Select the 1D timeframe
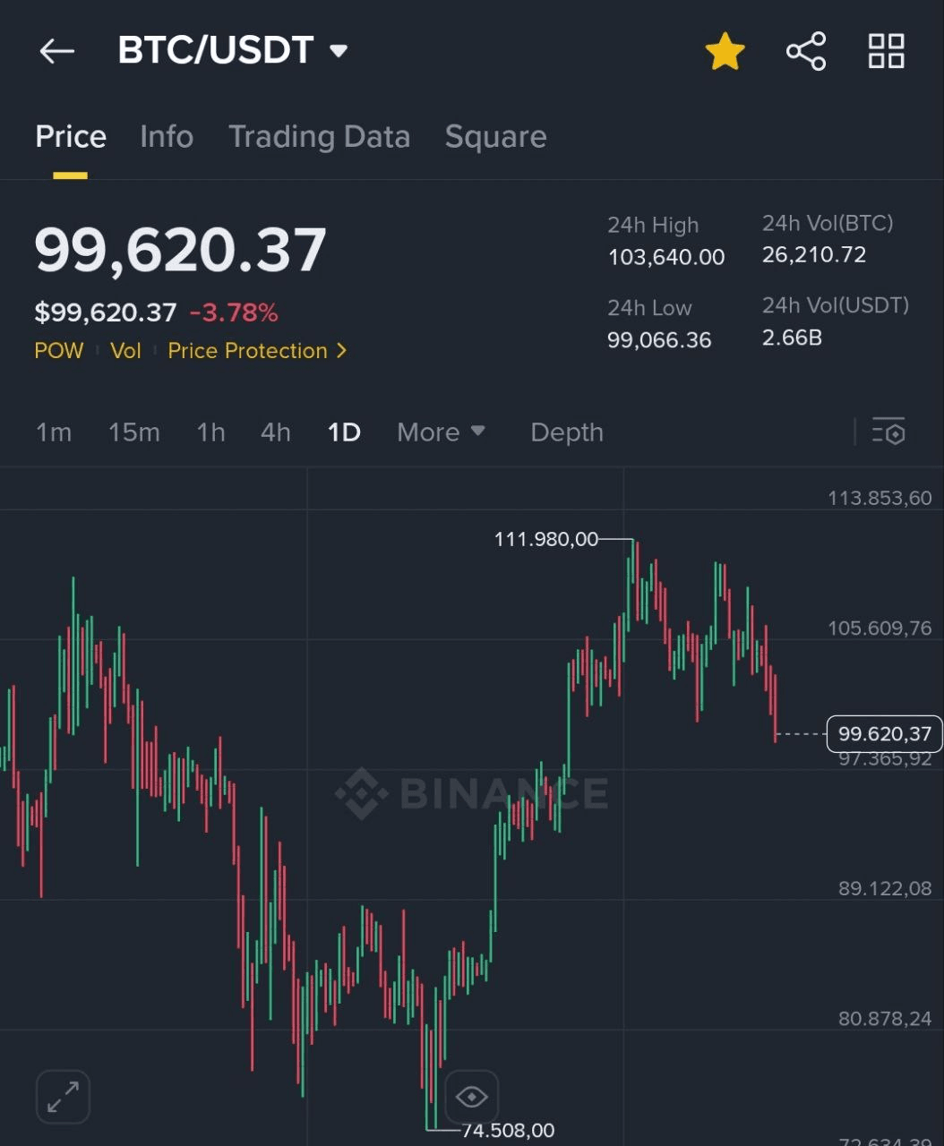Viewport: 944px width, 1146px height. [x=344, y=432]
